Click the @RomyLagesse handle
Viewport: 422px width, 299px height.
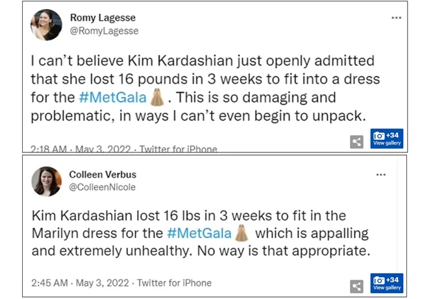click(x=104, y=30)
